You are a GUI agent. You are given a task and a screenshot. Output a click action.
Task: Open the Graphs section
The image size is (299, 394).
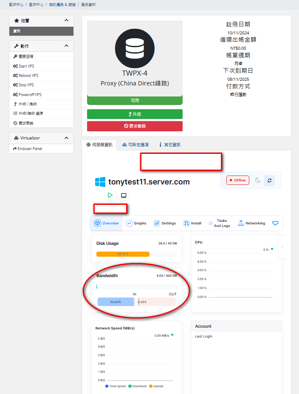coord(136,223)
